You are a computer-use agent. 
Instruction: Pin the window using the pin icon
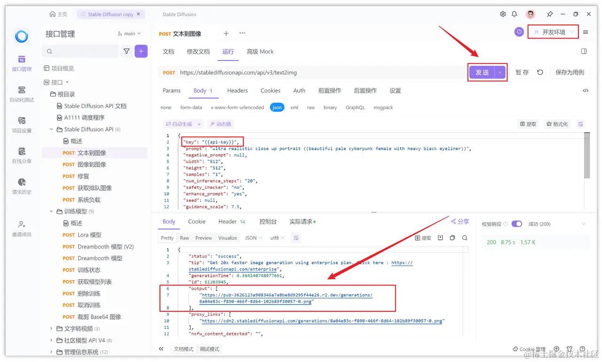549,14
